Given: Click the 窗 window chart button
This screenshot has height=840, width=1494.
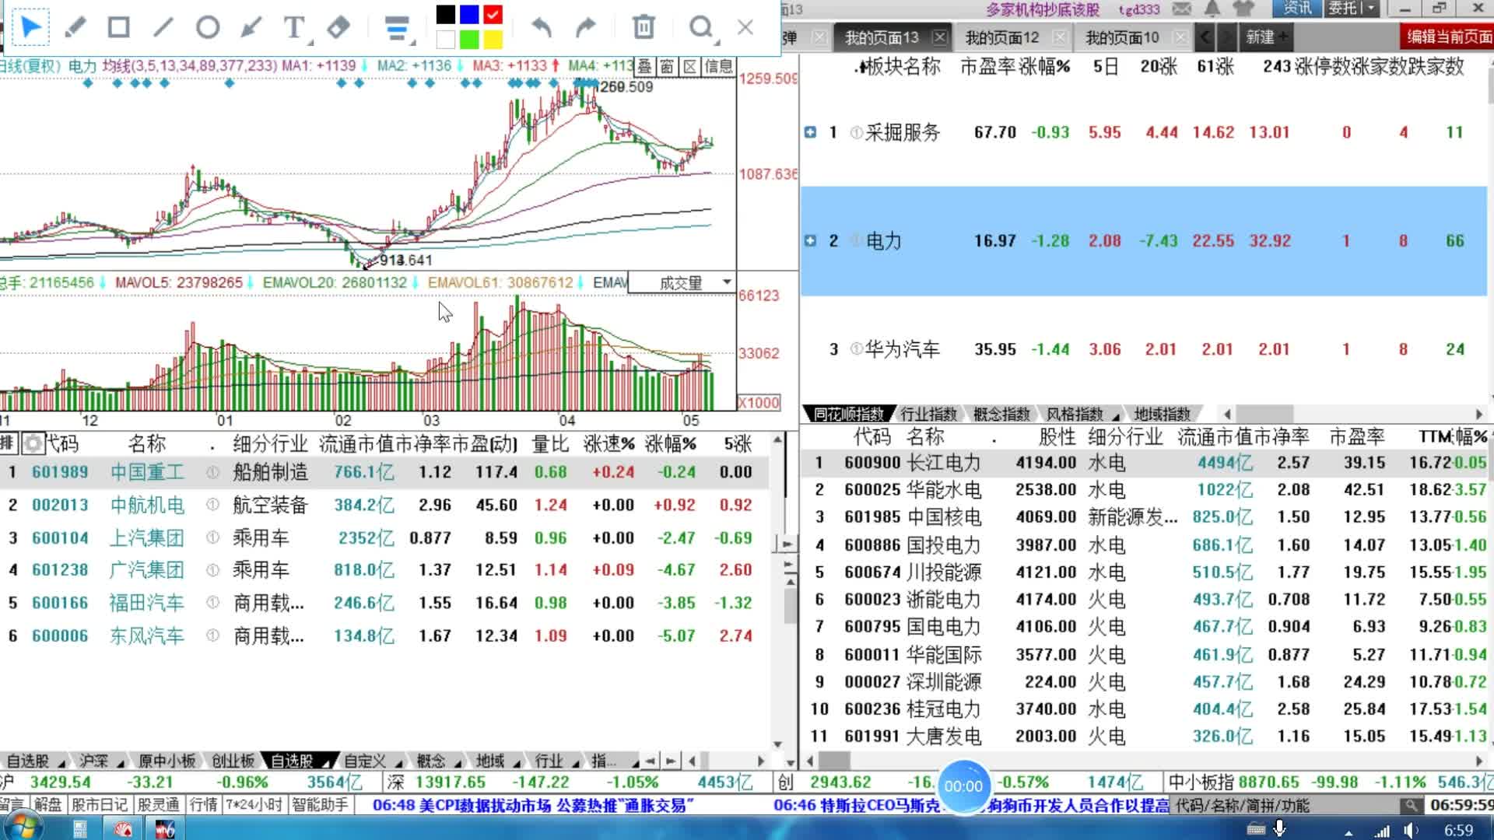Looking at the screenshot, I should (x=667, y=67).
